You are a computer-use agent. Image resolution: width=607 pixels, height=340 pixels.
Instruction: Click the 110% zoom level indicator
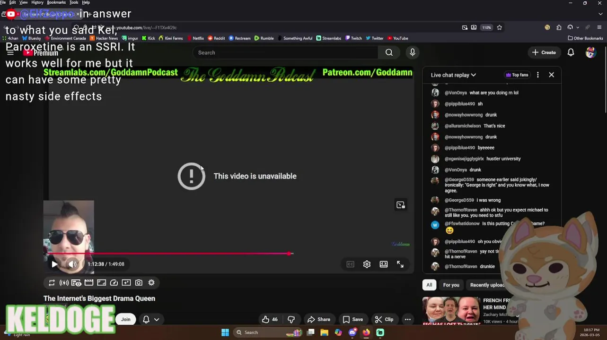(486, 27)
